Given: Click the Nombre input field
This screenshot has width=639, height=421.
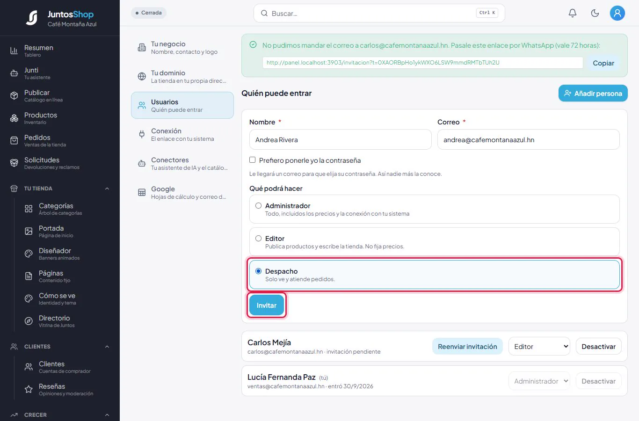Looking at the screenshot, I should pyautogui.click(x=341, y=139).
